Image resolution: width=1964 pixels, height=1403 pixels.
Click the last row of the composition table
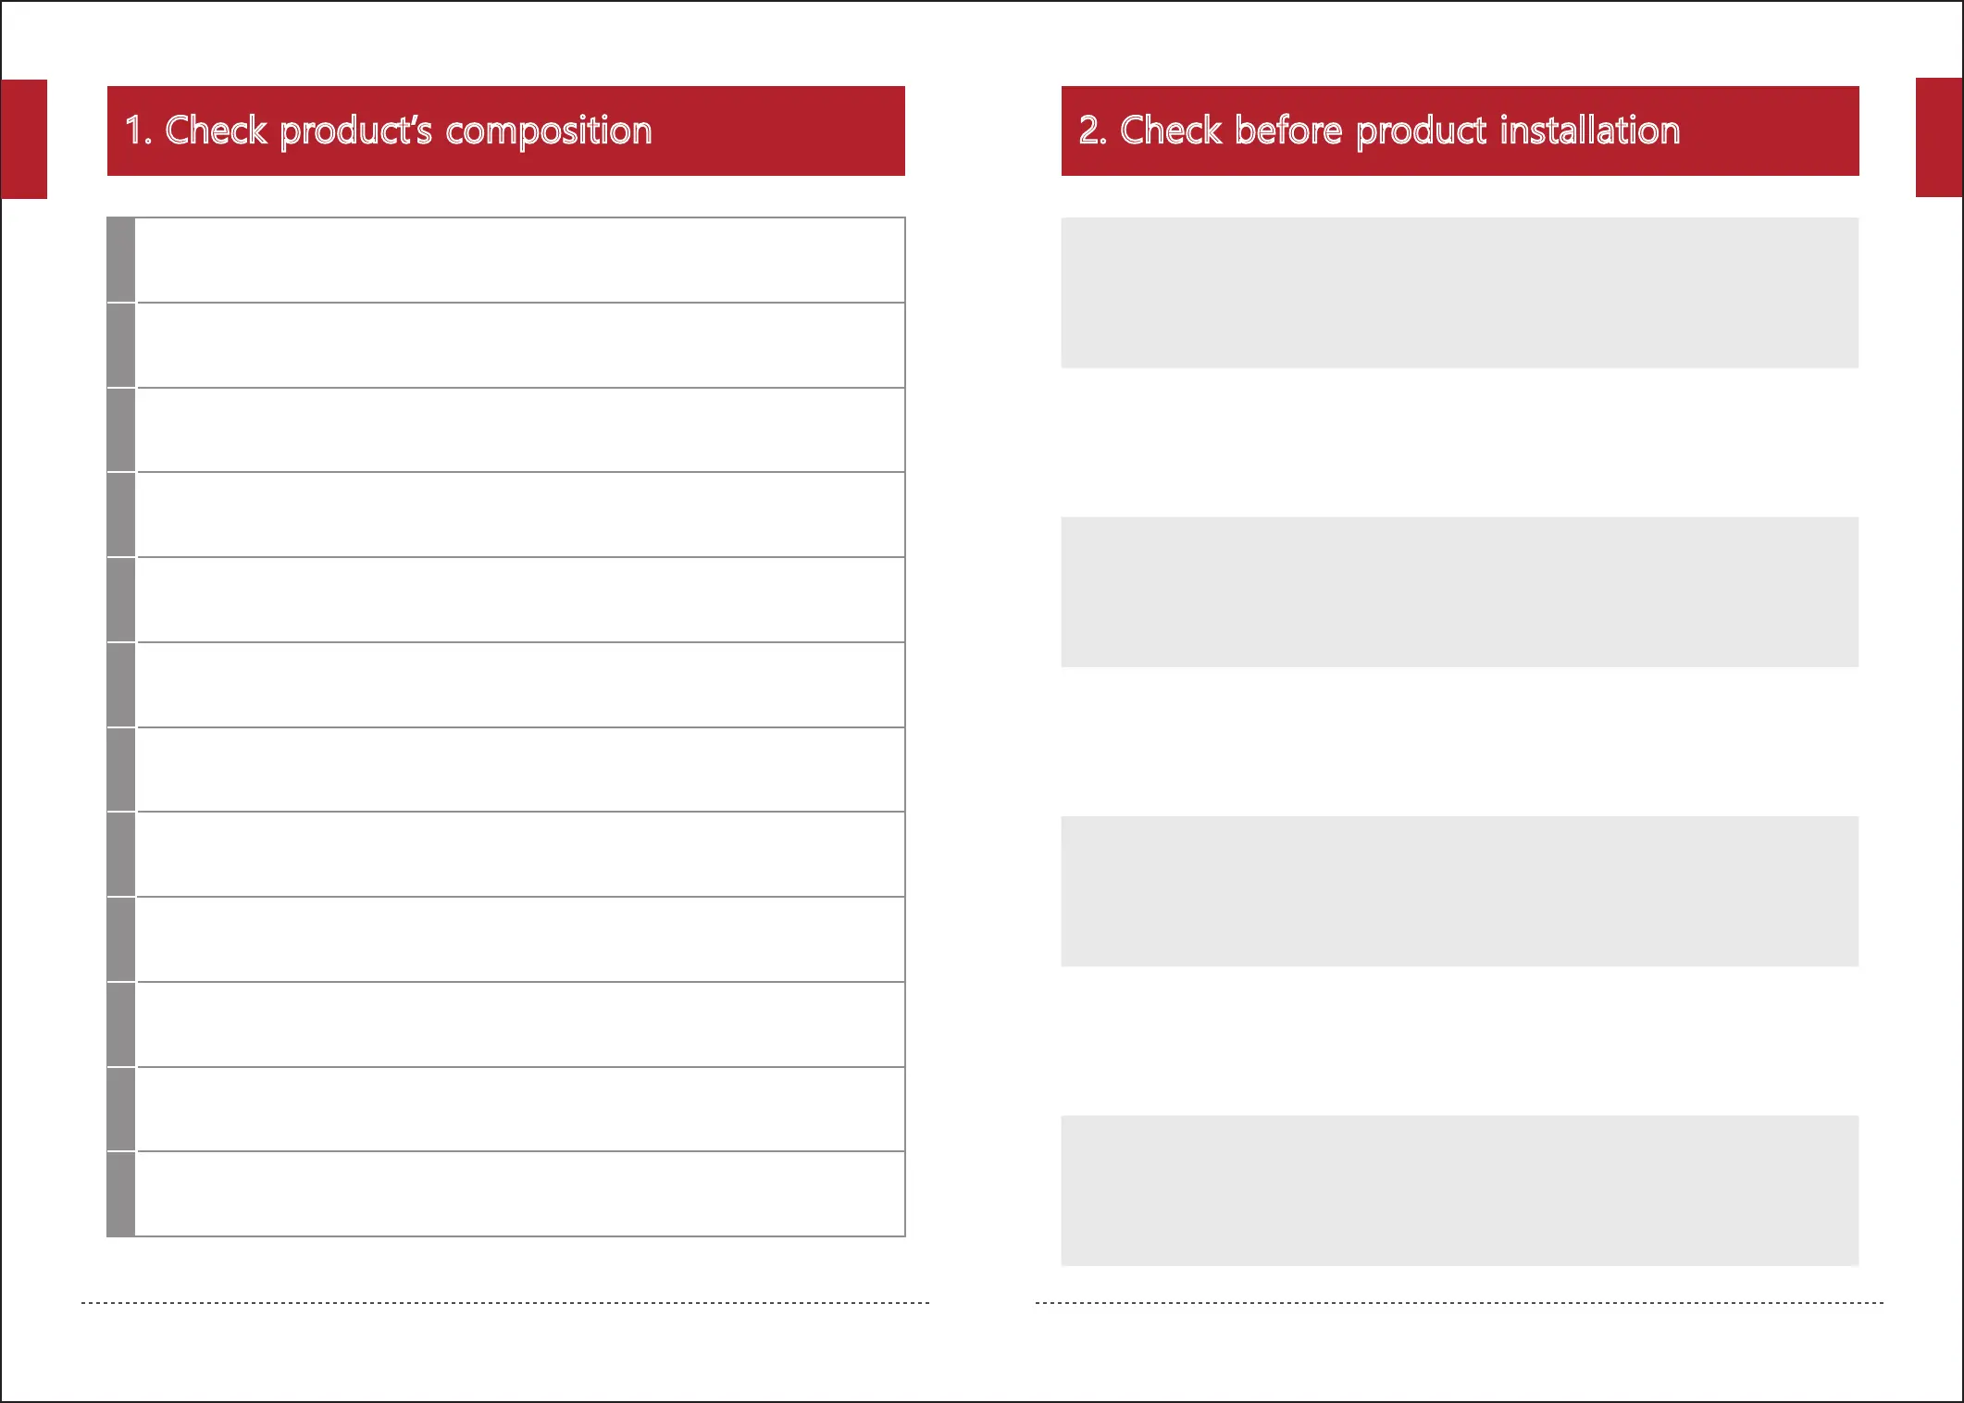pos(520,1194)
